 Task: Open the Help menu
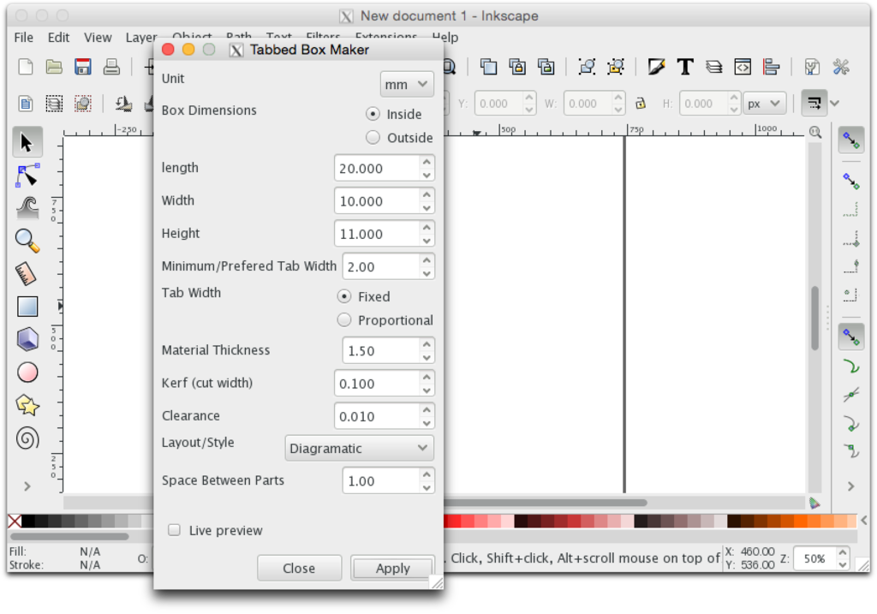445,38
